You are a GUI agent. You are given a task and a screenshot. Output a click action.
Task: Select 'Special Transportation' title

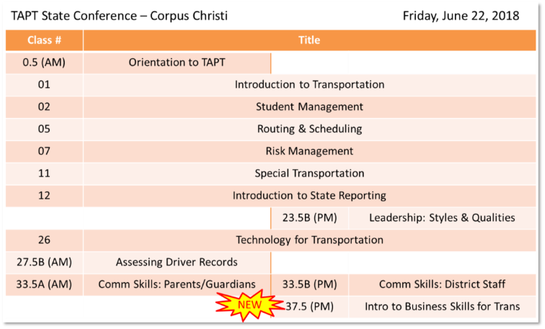309,174
